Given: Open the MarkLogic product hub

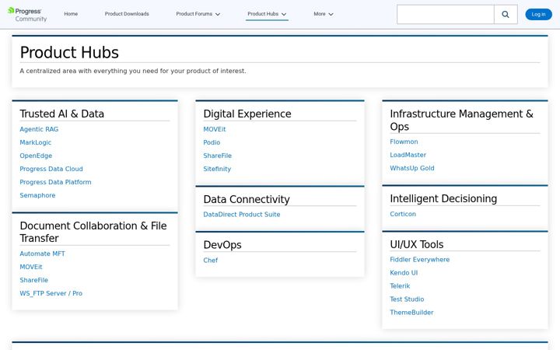Looking at the screenshot, I should 35,142.
